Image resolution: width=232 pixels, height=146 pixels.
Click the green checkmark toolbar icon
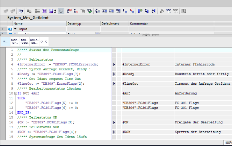(x=90, y=11)
